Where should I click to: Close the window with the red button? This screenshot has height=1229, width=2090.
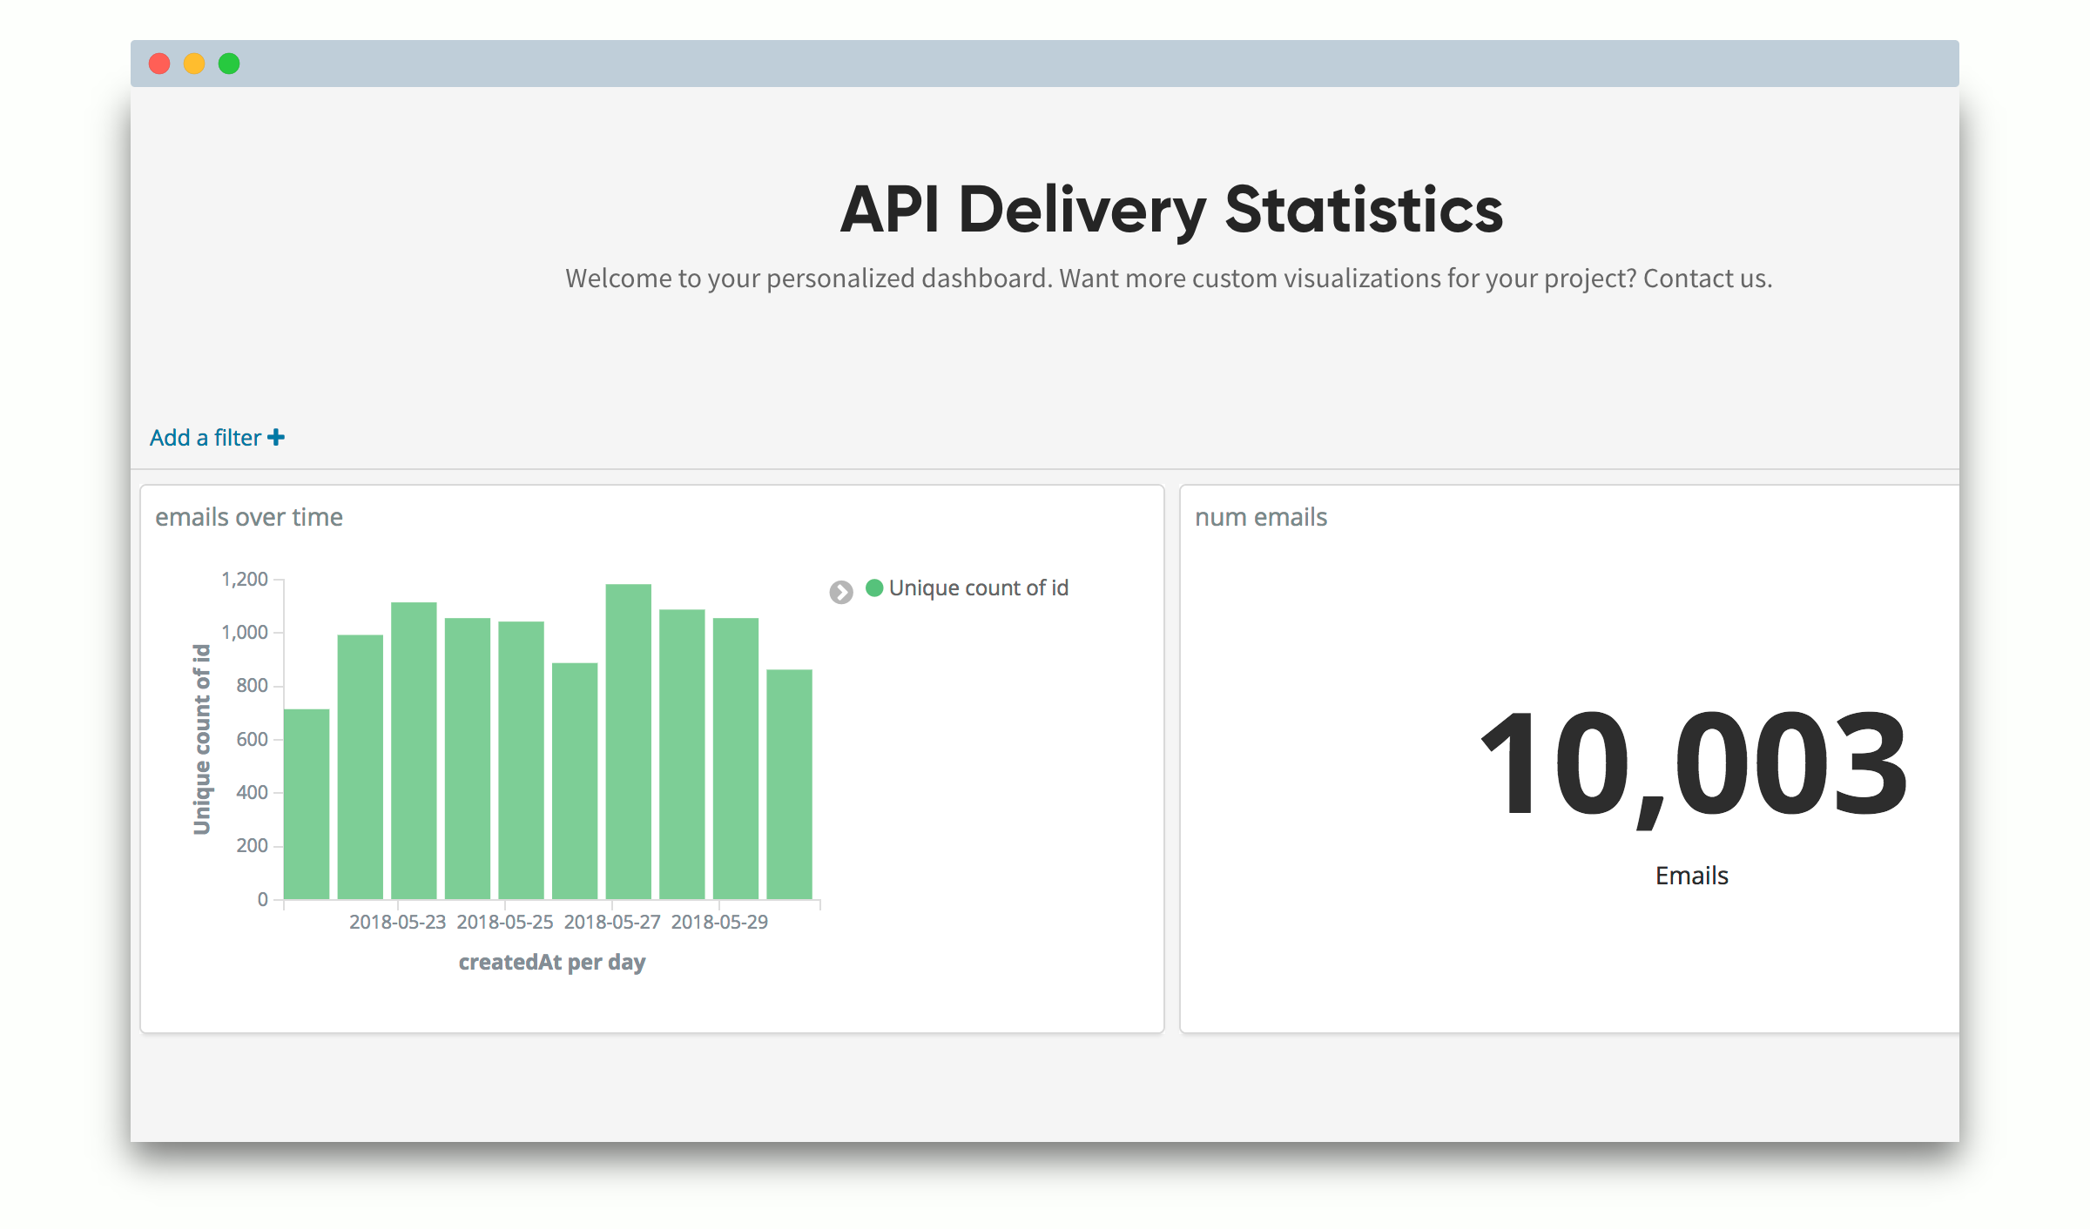(159, 64)
